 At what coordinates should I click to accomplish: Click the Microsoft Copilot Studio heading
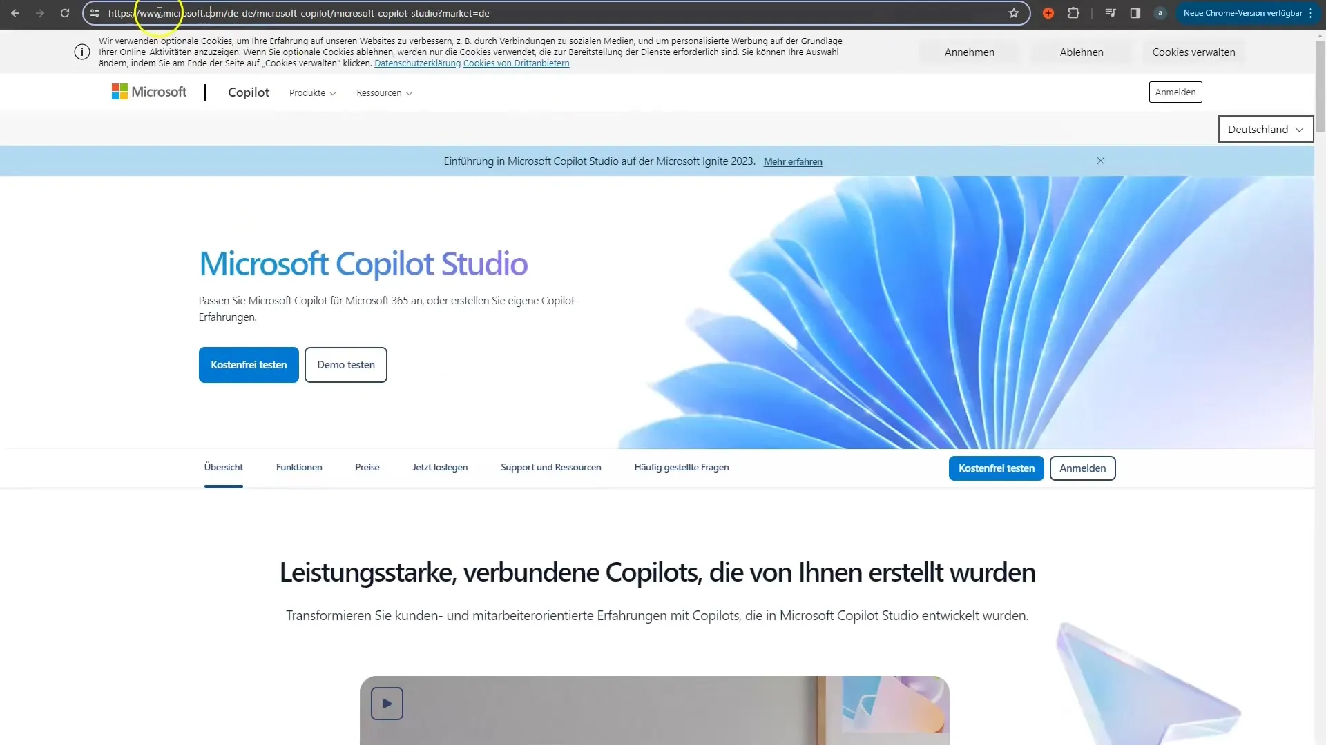click(x=363, y=264)
